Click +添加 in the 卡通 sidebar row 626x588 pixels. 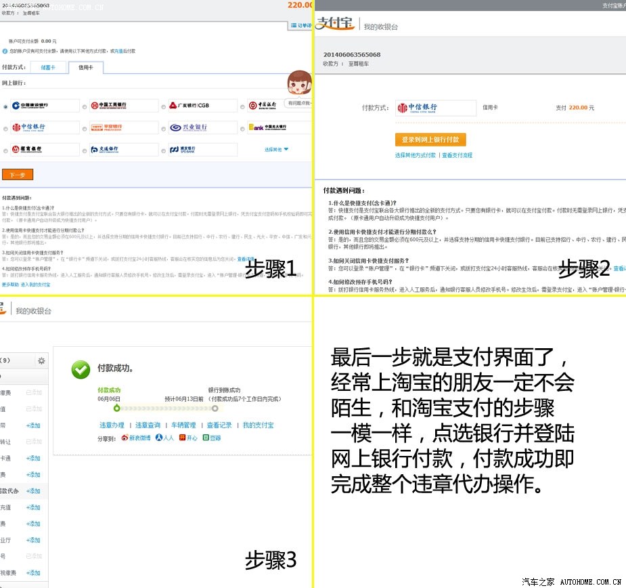pos(33,458)
